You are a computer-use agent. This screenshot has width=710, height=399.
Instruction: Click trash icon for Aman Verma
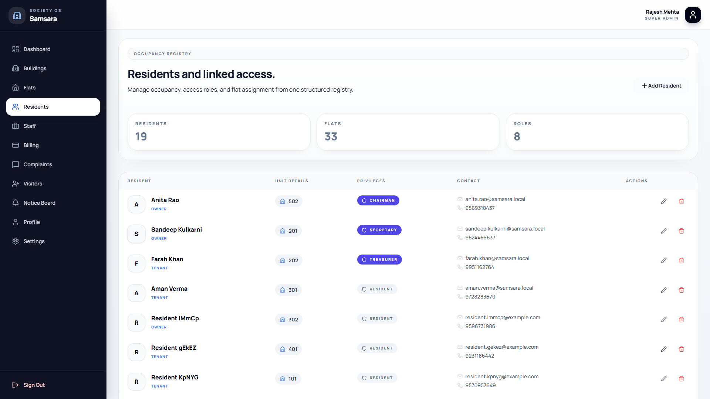click(682, 290)
